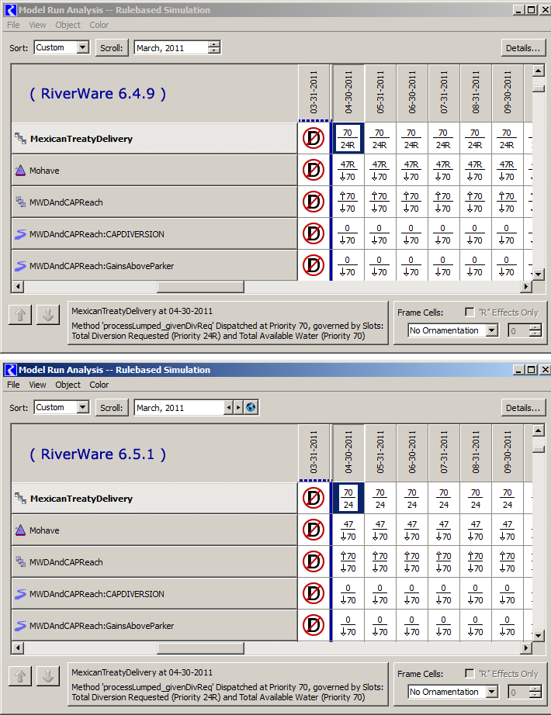
Task: Click the up-arrow button in the 6.5.1 window
Action: [x=20, y=675]
